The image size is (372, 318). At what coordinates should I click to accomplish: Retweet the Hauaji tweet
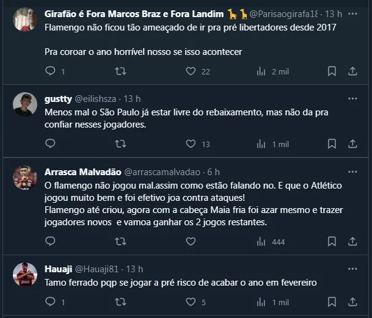point(121,302)
